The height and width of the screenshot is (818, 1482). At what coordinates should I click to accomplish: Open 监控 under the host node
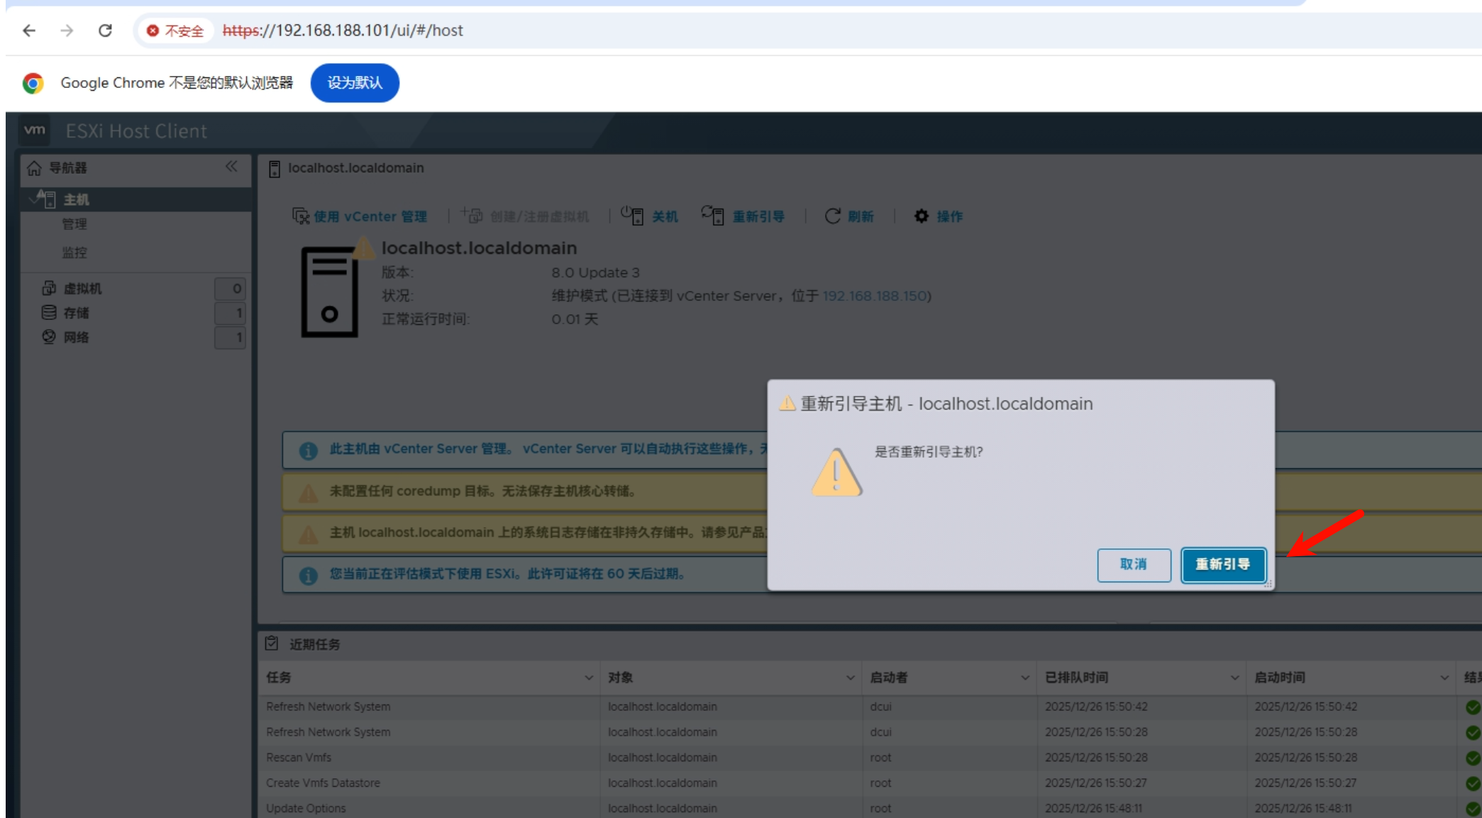pyautogui.click(x=74, y=253)
